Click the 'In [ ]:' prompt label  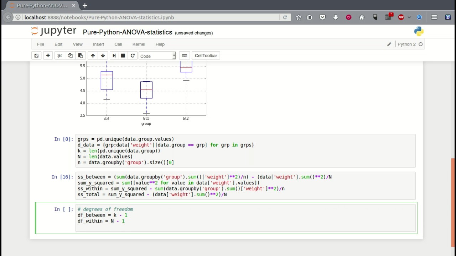click(x=63, y=209)
